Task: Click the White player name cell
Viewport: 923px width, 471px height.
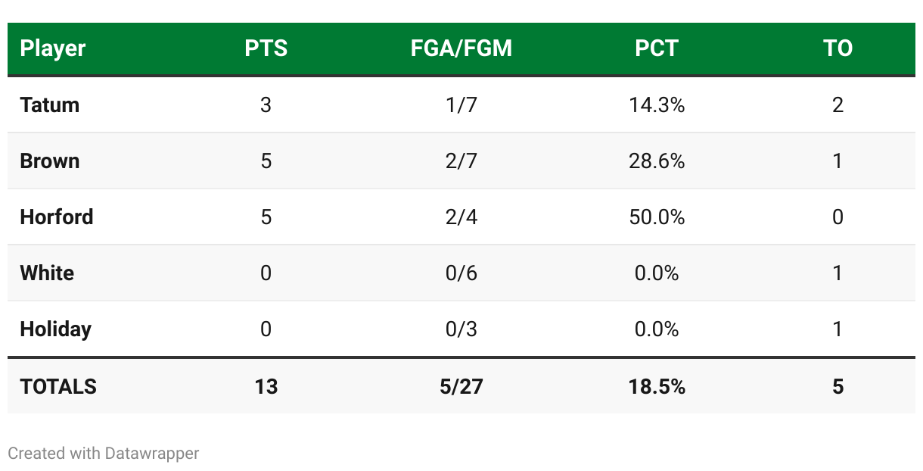Action: tap(47, 273)
